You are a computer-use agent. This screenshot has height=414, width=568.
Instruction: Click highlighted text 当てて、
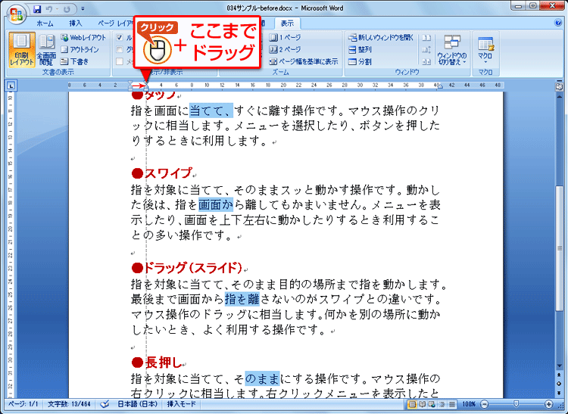pos(211,111)
